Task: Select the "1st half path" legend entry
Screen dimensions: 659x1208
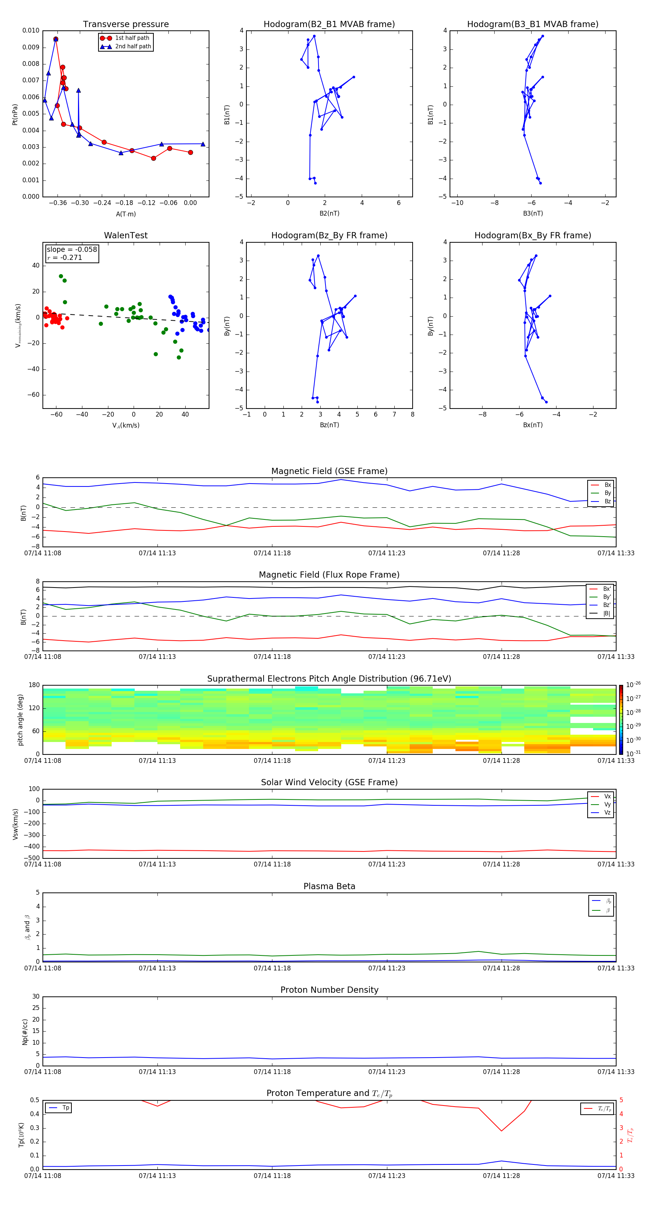Action: point(126,38)
